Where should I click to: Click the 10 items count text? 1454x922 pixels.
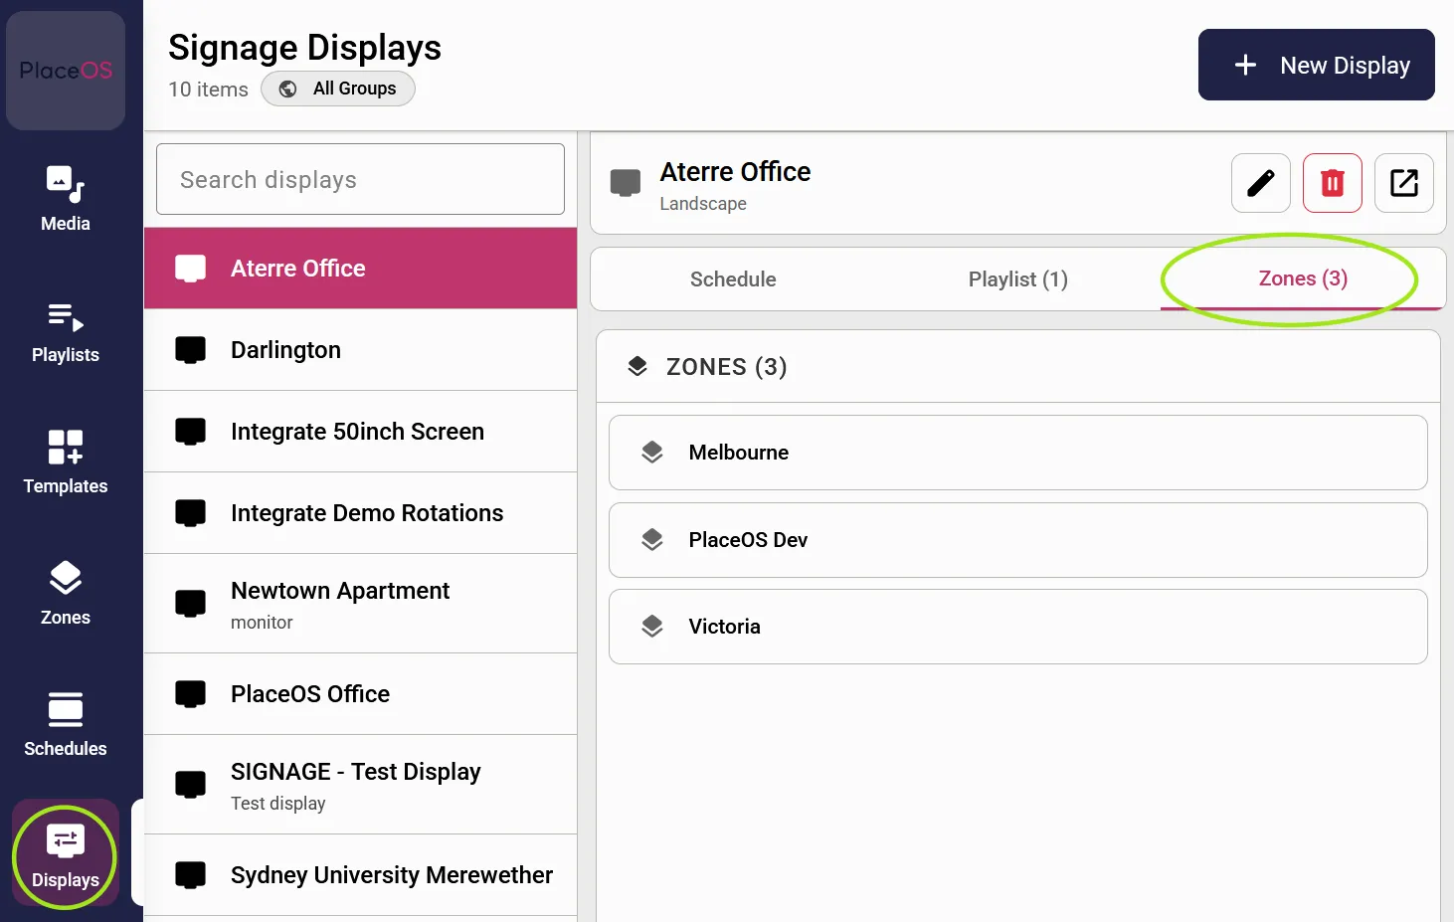click(x=208, y=90)
